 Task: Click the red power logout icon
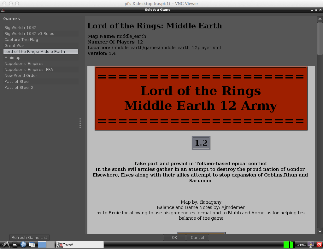click(319, 245)
